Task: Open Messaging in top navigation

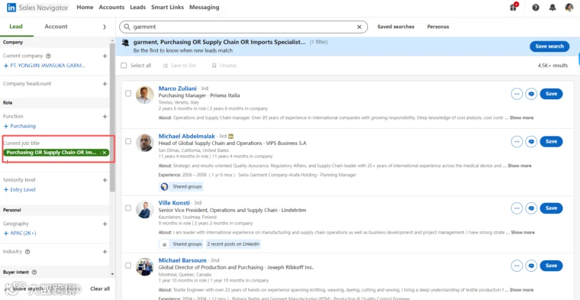Action: [x=204, y=7]
